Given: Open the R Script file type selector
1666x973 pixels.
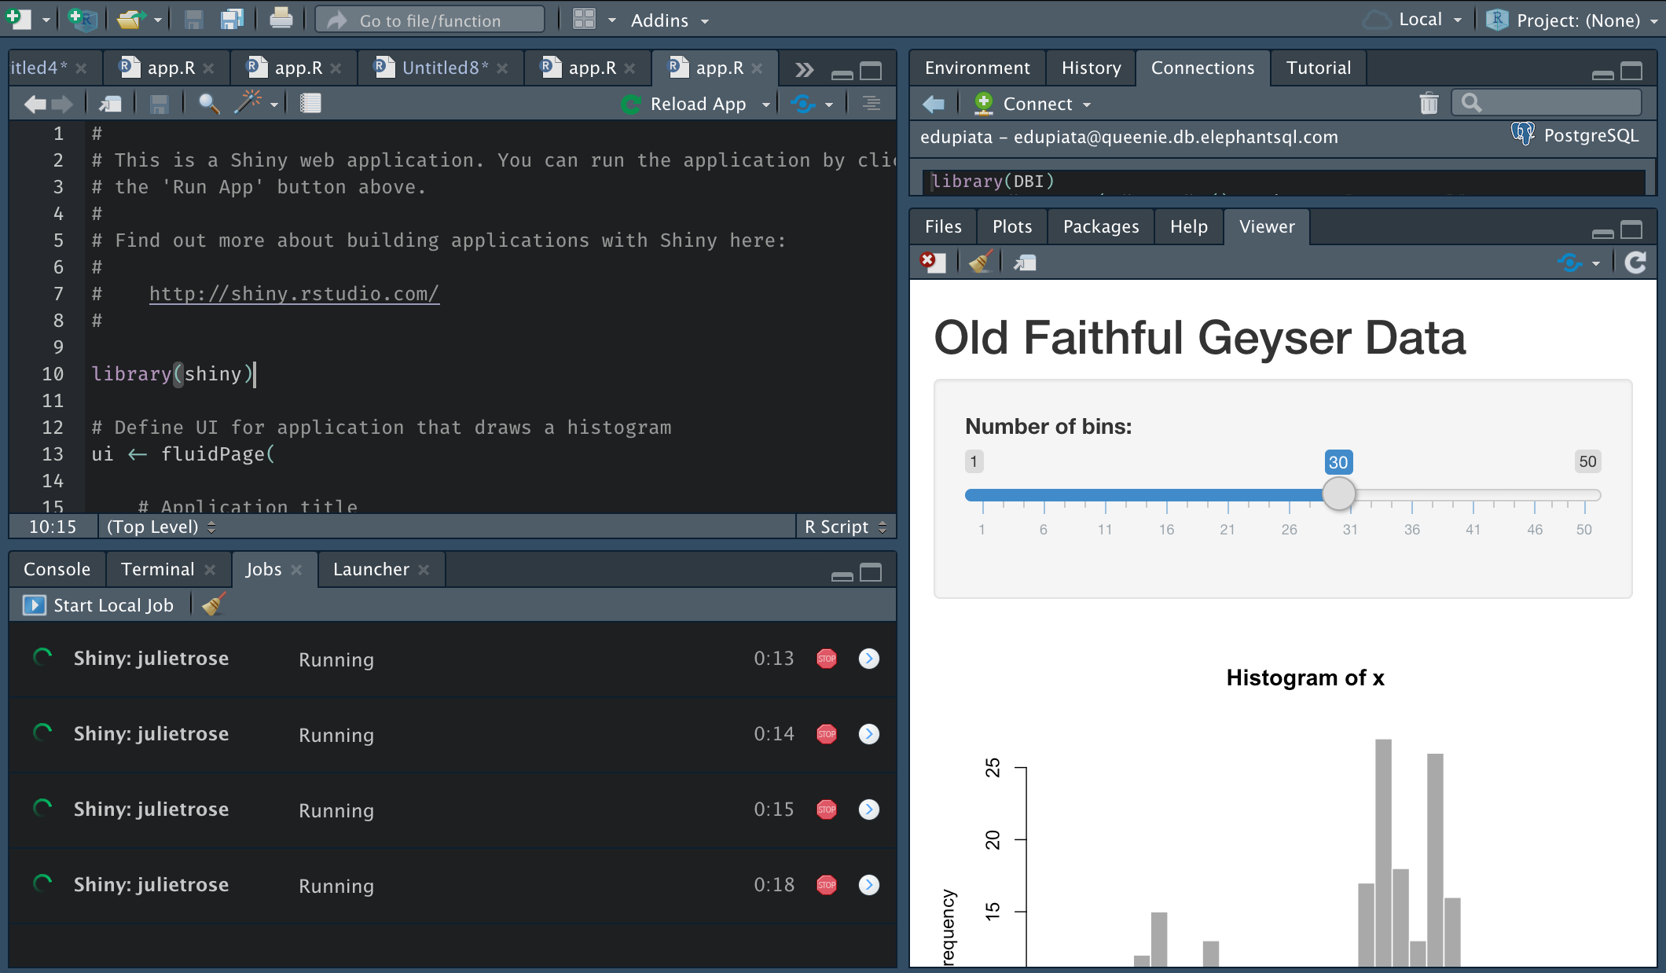Looking at the screenshot, I should pos(846,527).
